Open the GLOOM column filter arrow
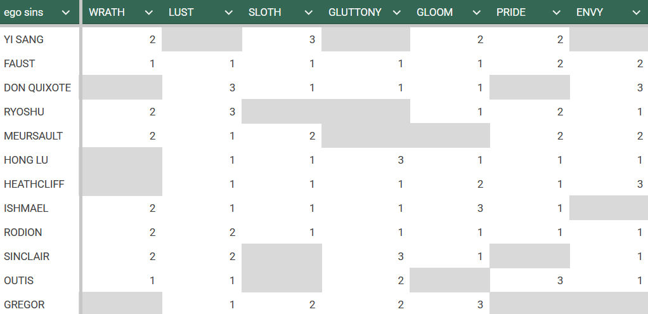 pyautogui.click(x=477, y=13)
